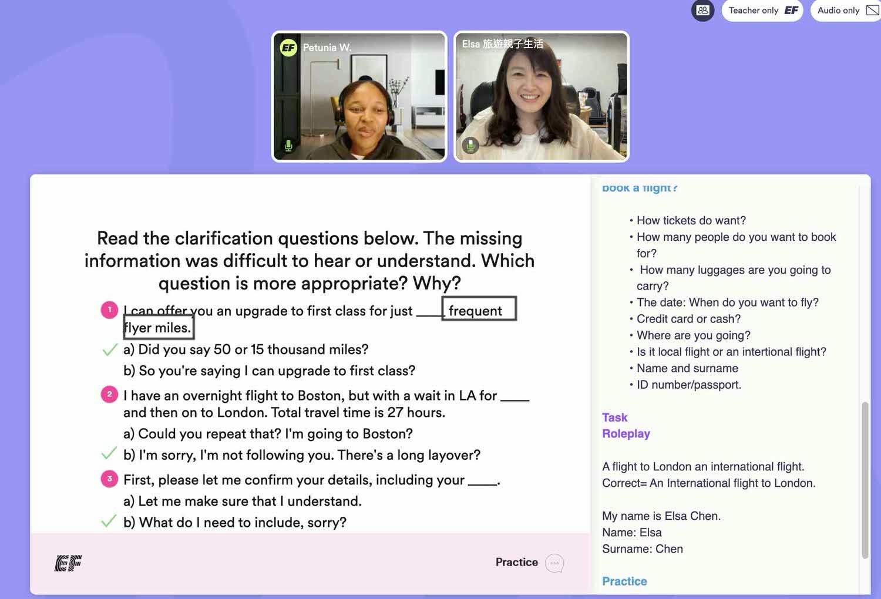
Task: Expand the Task section in the sidebar
Action: point(614,417)
